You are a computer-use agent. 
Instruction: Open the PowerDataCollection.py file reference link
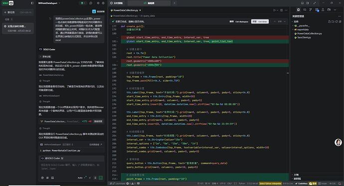51,75
